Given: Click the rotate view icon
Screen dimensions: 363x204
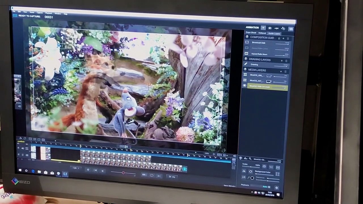Looking at the screenshot, I should pyautogui.click(x=250, y=172).
